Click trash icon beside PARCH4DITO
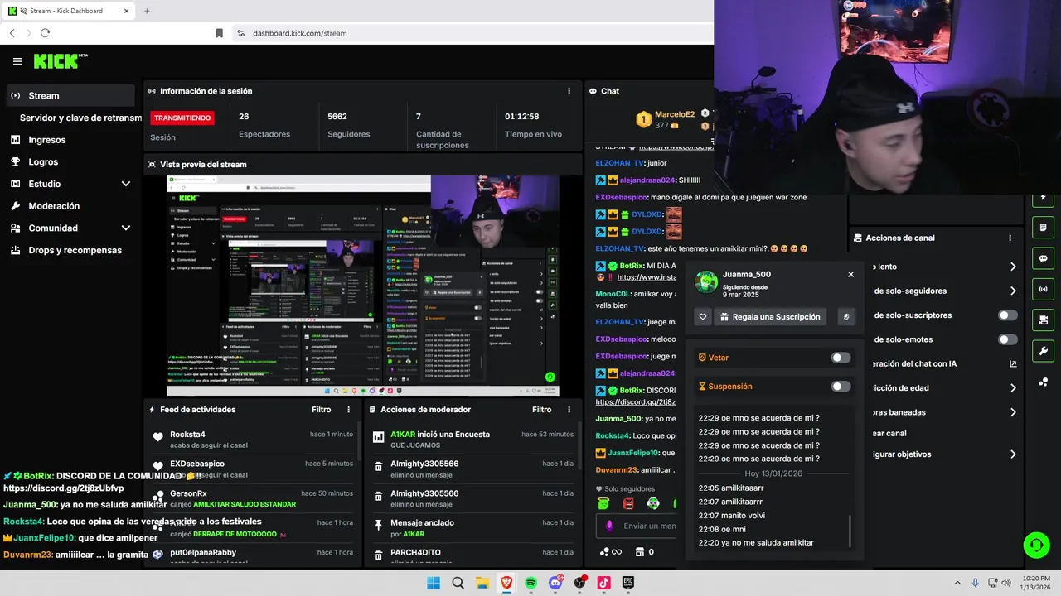Viewport: 1061px width, 596px height. click(378, 555)
